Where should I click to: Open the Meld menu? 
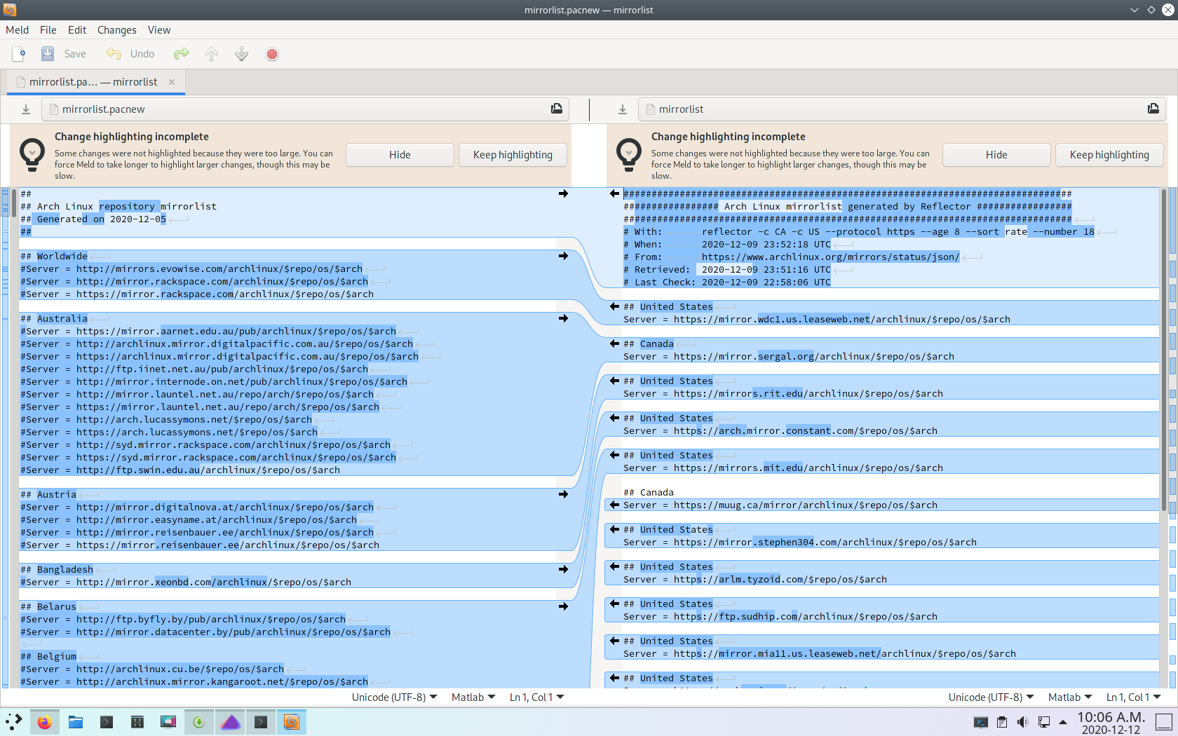tap(17, 30)
